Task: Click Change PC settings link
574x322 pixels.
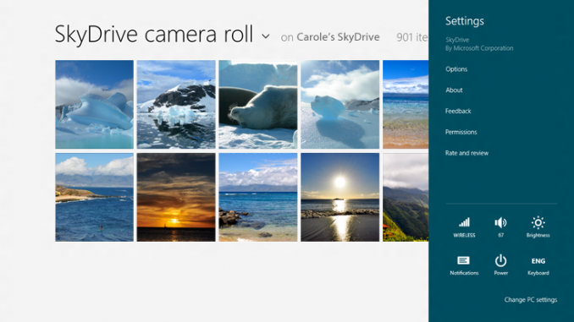Action: click(x=531, y=300)
